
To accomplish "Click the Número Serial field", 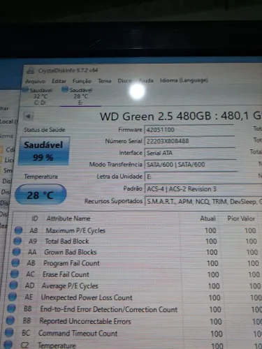I will pos(189,141).
